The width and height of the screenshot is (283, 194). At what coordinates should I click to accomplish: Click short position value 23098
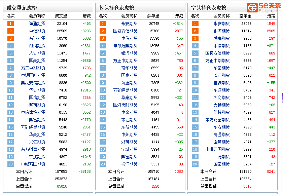click(x=247, y=24)
